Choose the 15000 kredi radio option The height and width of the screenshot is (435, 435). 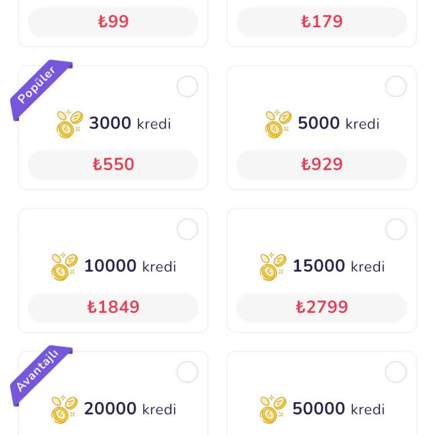[x=396, y=230]
